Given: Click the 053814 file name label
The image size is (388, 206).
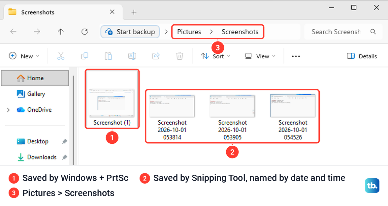Looking at the screenshot, I should pos(172,130).
